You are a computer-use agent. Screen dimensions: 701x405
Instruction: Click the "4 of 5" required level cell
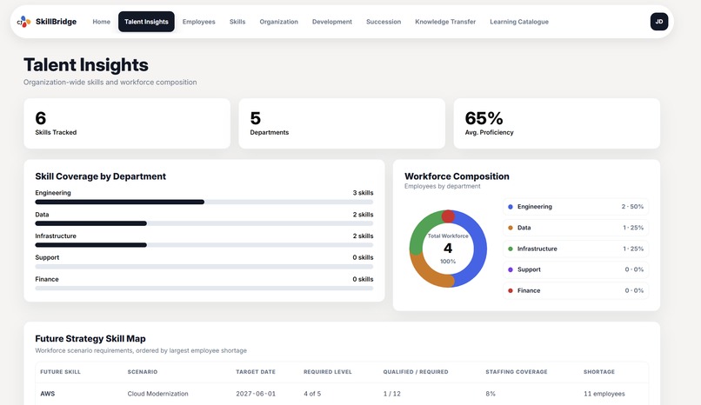coord(312,394)
